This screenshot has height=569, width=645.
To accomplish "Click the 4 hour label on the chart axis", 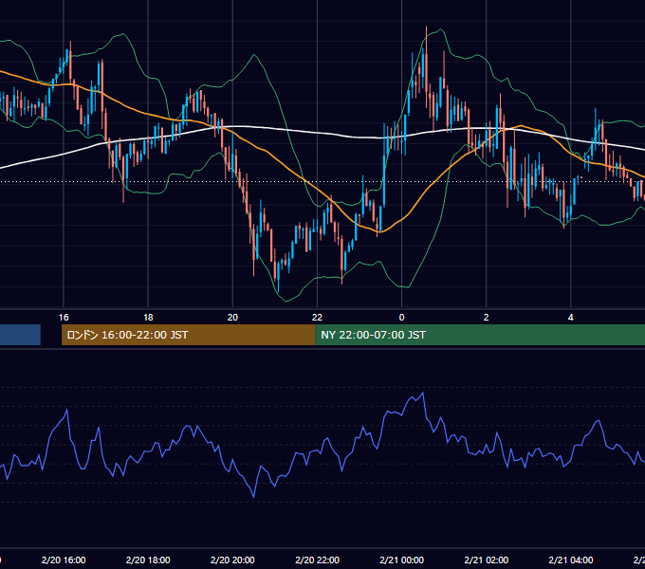I will click(x=571, y=318).
